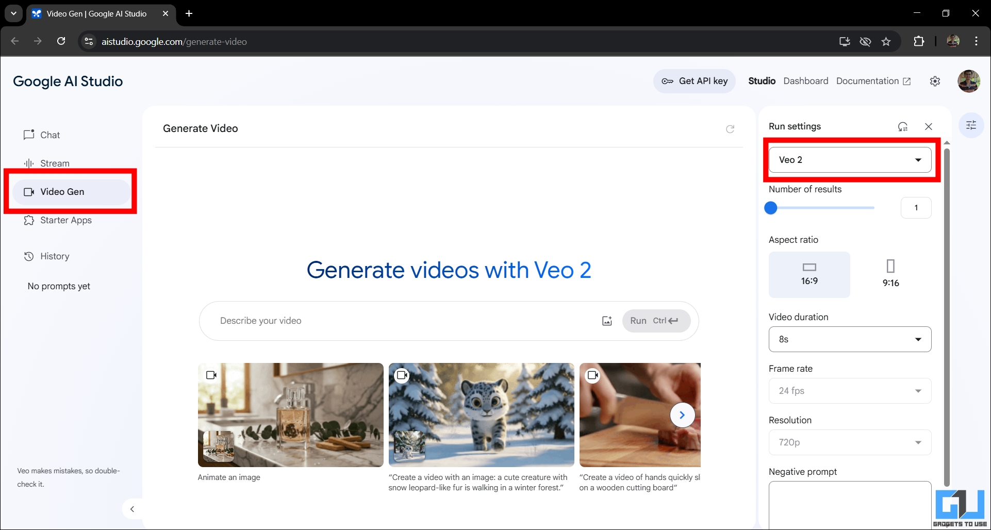Click the snow leopard prompt caption text
The image size is (991, 530).
[478, 483]
